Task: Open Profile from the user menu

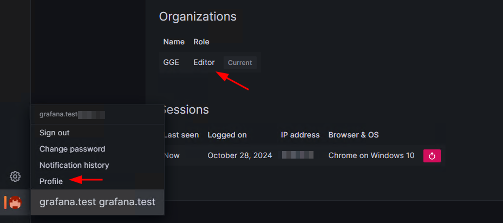Action: point(51,181)
